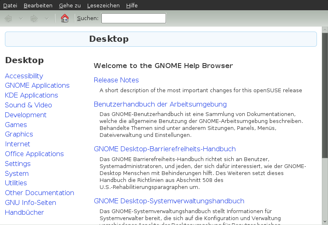The height and width of the screenshot is (225, 328).
Task: Open Benutzerhandbuch der Arbeitsumgebung link
Action: (x=160, y=104)
